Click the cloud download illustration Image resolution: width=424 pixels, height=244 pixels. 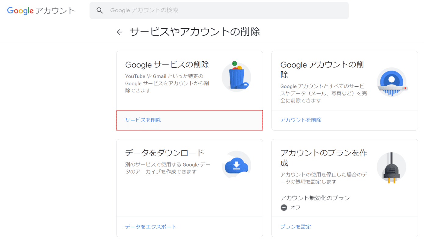coord(236,165)
